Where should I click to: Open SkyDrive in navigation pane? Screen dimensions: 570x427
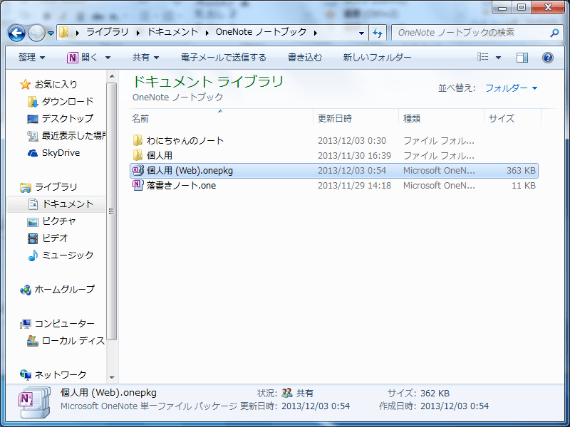click(x=61, y=153)
